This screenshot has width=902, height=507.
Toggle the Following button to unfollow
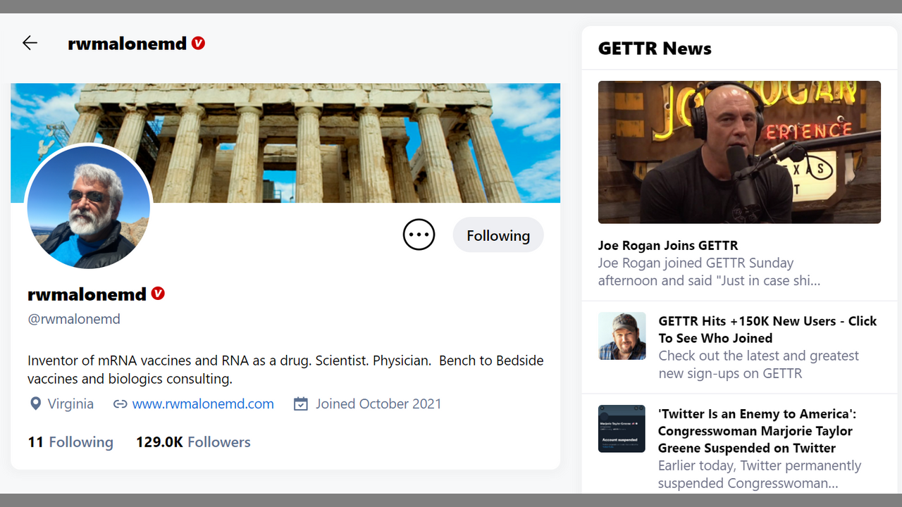coord(498,235)
